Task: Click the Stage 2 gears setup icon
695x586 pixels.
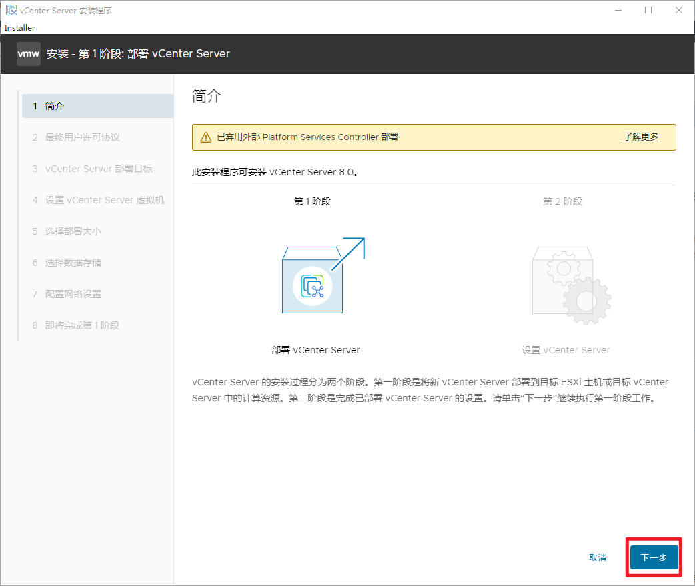Action: pos(570,281)
